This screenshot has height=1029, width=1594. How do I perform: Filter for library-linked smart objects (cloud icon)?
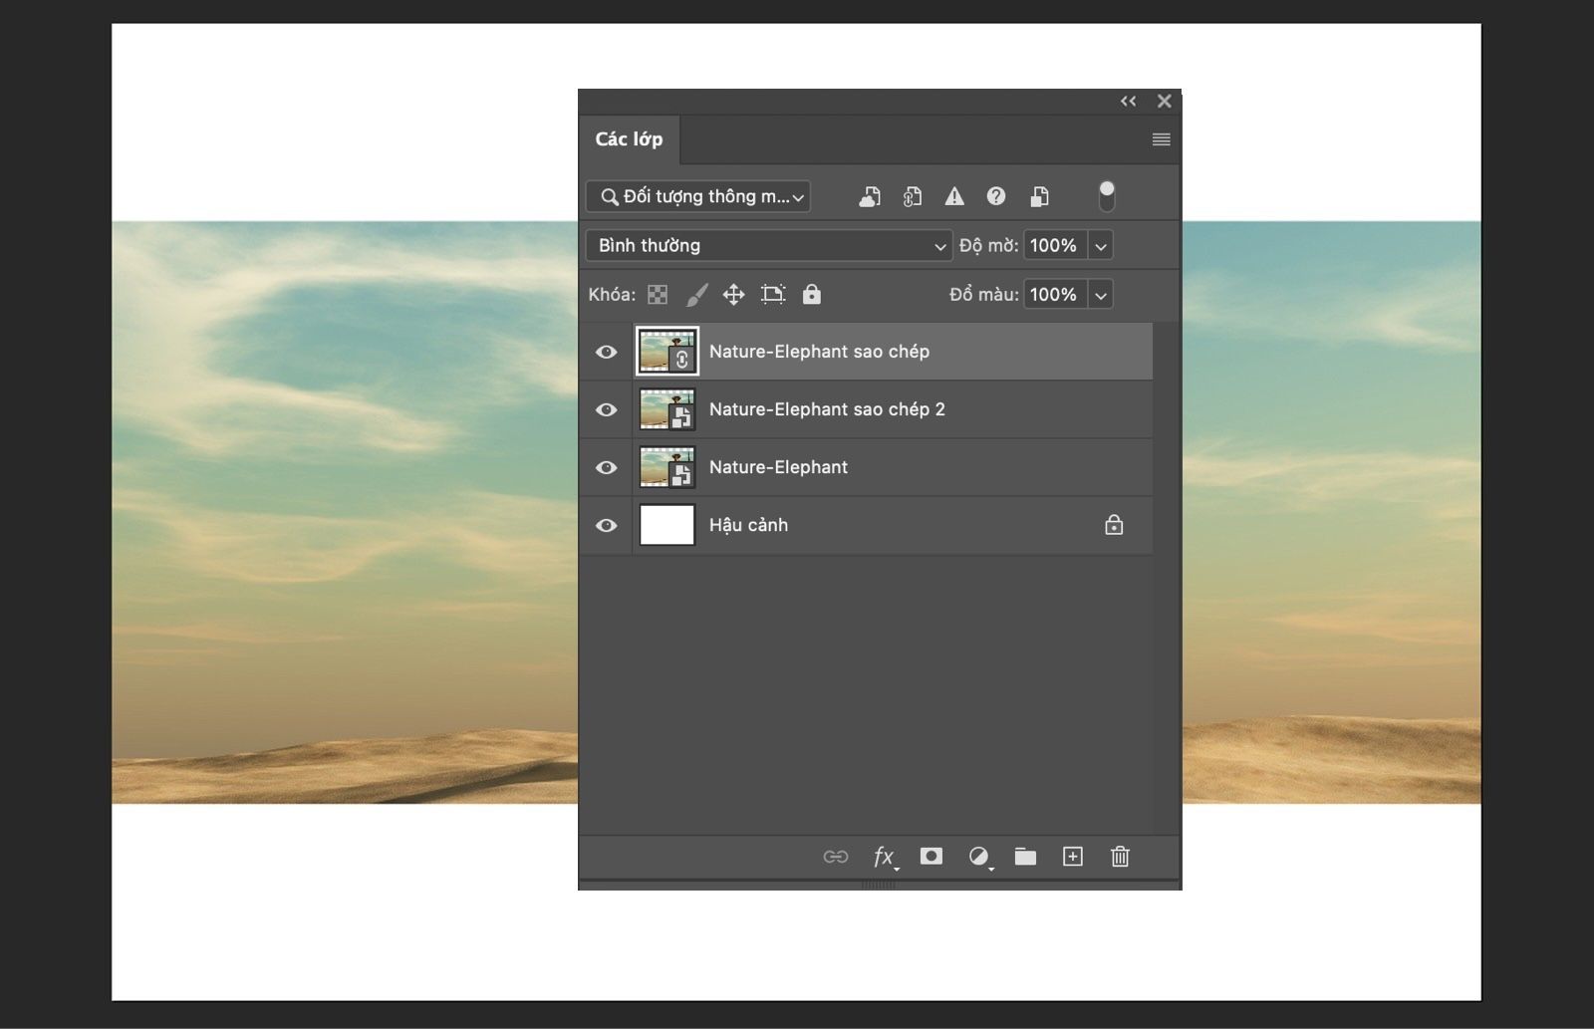[870, 196]
